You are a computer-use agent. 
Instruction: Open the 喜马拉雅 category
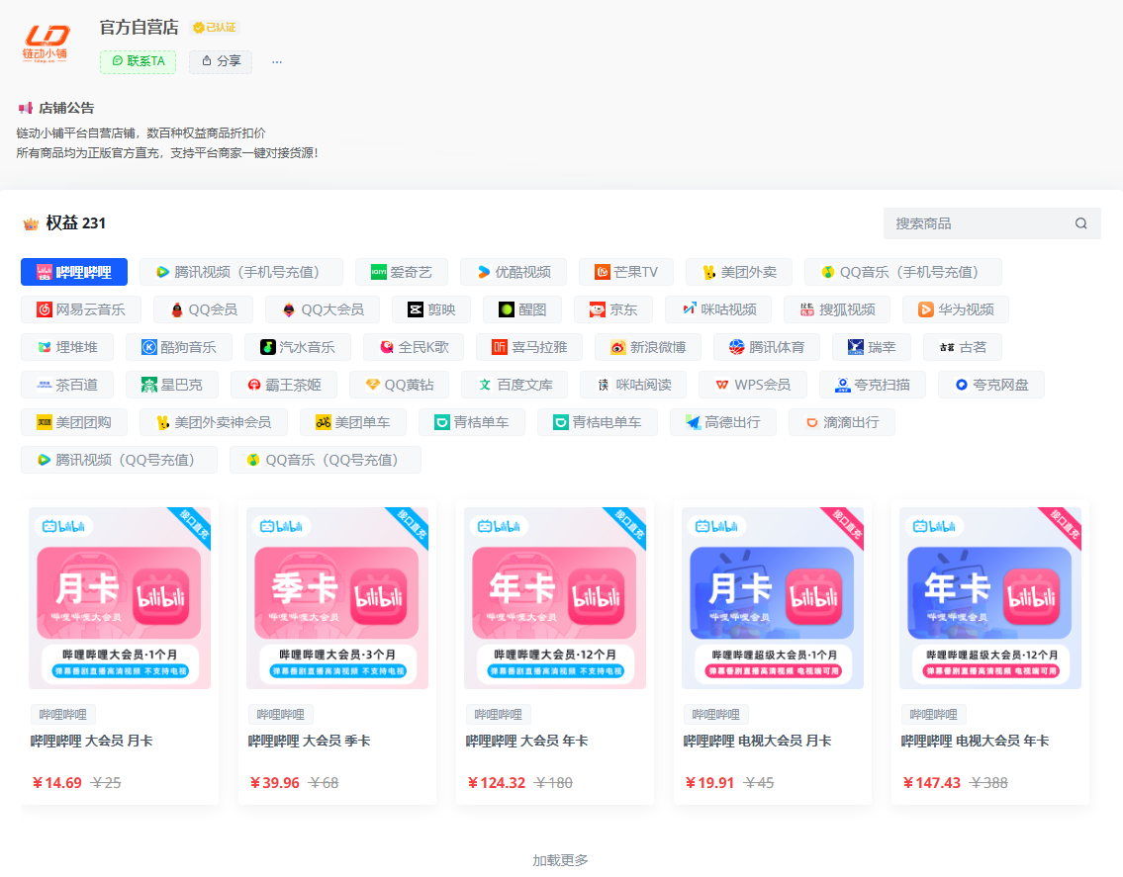point(529,347)
